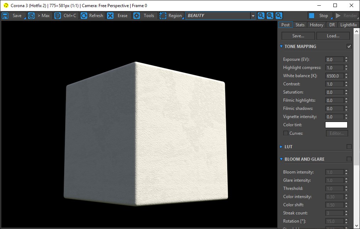Screen dimensions: 360x229
Task: Click the Save disk icon in toolbar
Action: 5,16
